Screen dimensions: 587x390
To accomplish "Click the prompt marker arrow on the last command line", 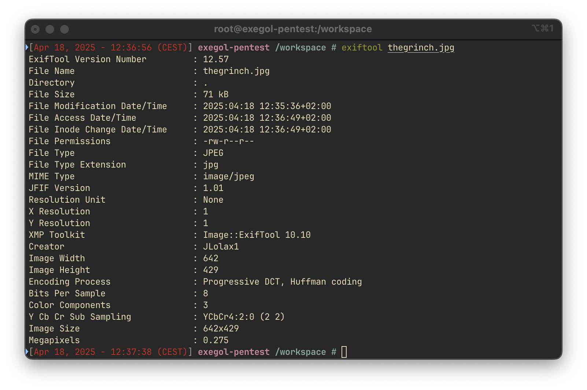I will (x=27, y=352).
